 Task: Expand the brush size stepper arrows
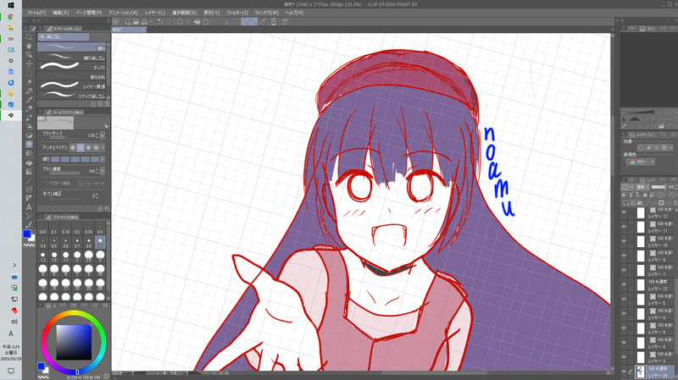(97, 135)
